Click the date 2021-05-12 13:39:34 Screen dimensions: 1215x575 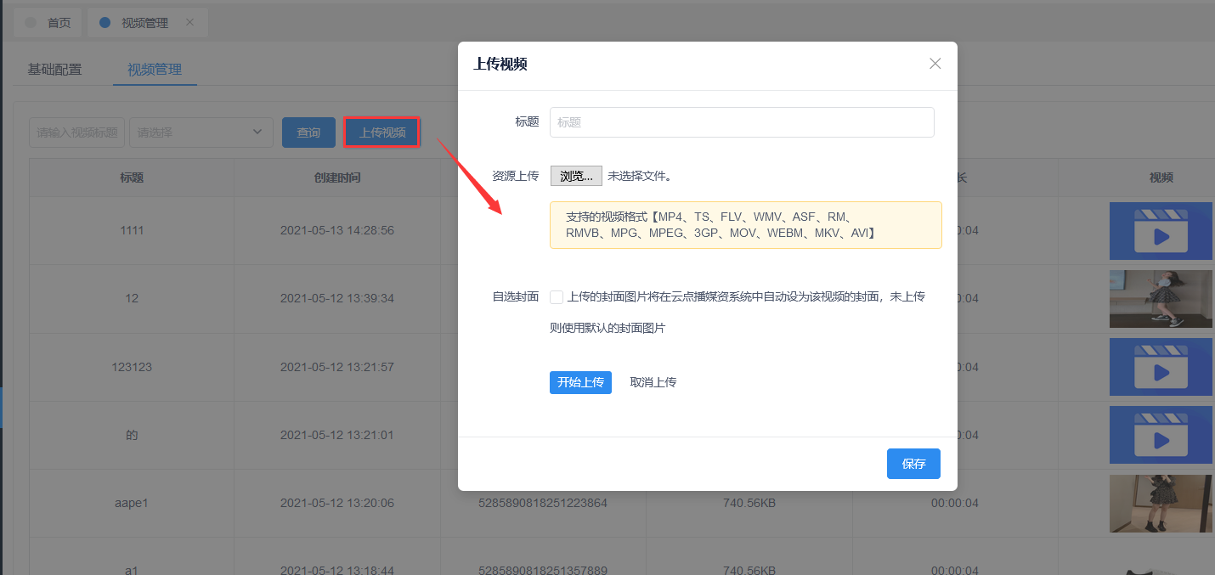[337, 298]
